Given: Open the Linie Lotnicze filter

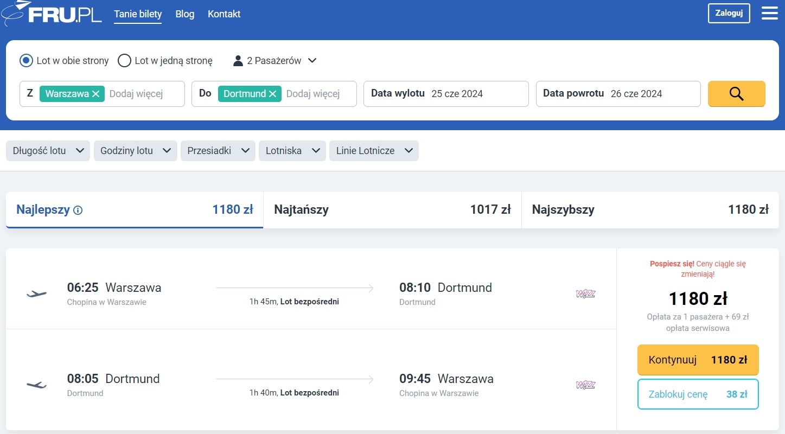Looking at the screenshot, I should pos(374,151).
